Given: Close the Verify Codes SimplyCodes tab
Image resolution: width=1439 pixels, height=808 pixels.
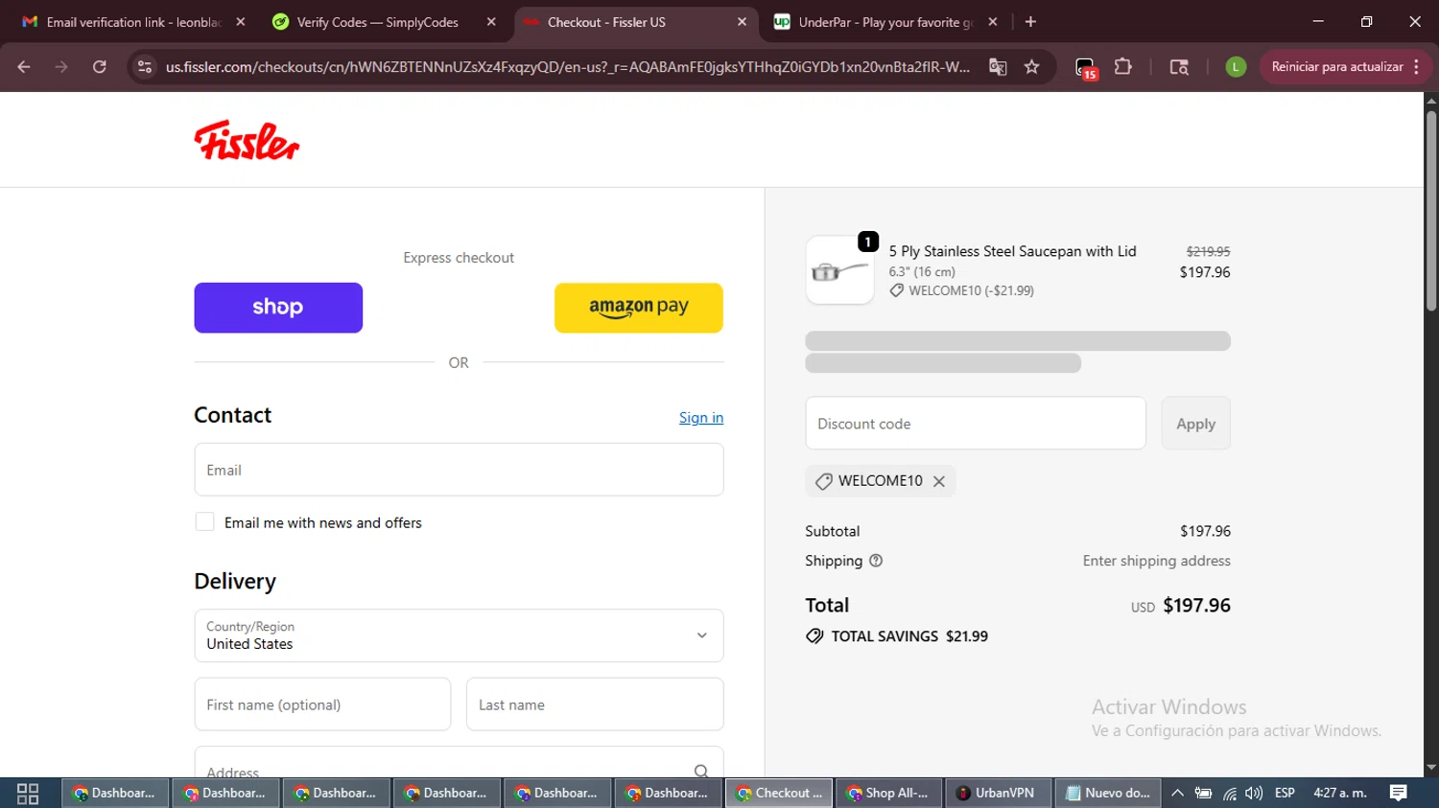Looking at the screenshot, I should click(491, 22).
